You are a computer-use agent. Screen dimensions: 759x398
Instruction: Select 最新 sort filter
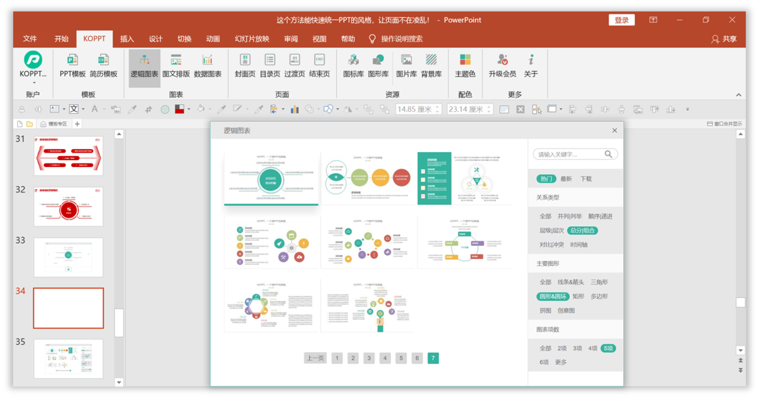pos(566,179)
